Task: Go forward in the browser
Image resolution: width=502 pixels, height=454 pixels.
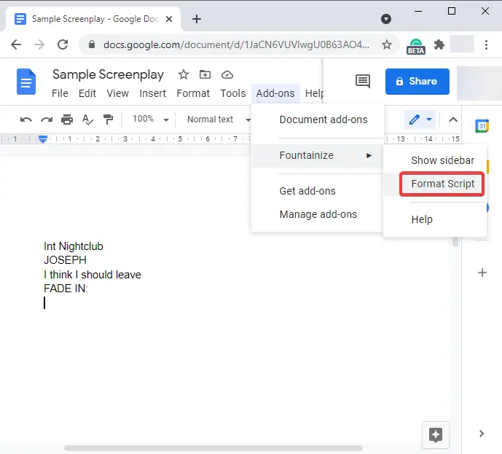Action: tap(39, 44)
